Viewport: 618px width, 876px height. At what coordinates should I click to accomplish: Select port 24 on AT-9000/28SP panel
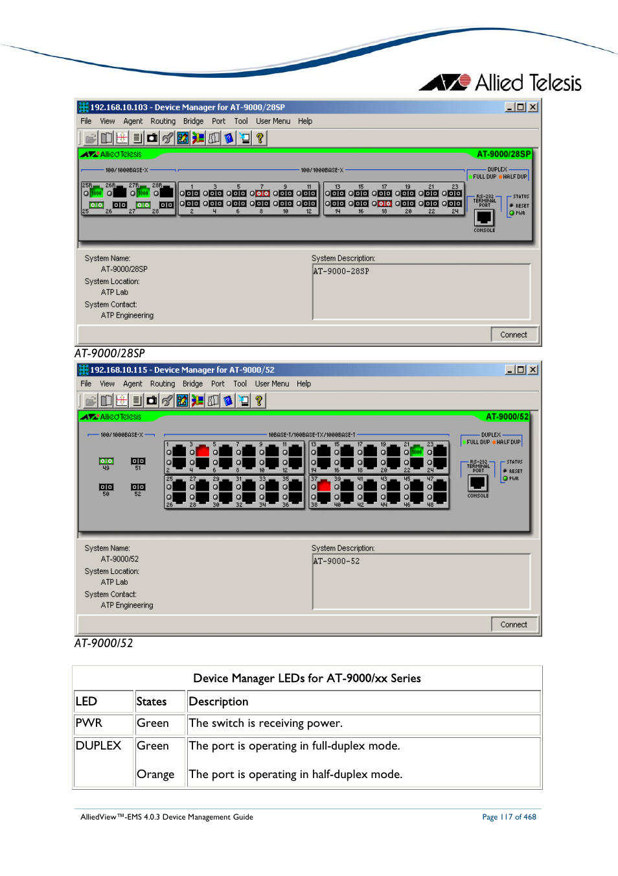(455, 204)
